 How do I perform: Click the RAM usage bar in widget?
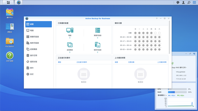point(177,92)
